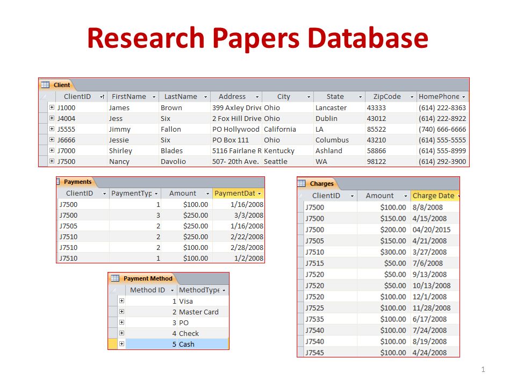Open the City column filter dropdown
Image resolution: width=516 pixels, height=387 pixels.
click(x=309, y=97)
